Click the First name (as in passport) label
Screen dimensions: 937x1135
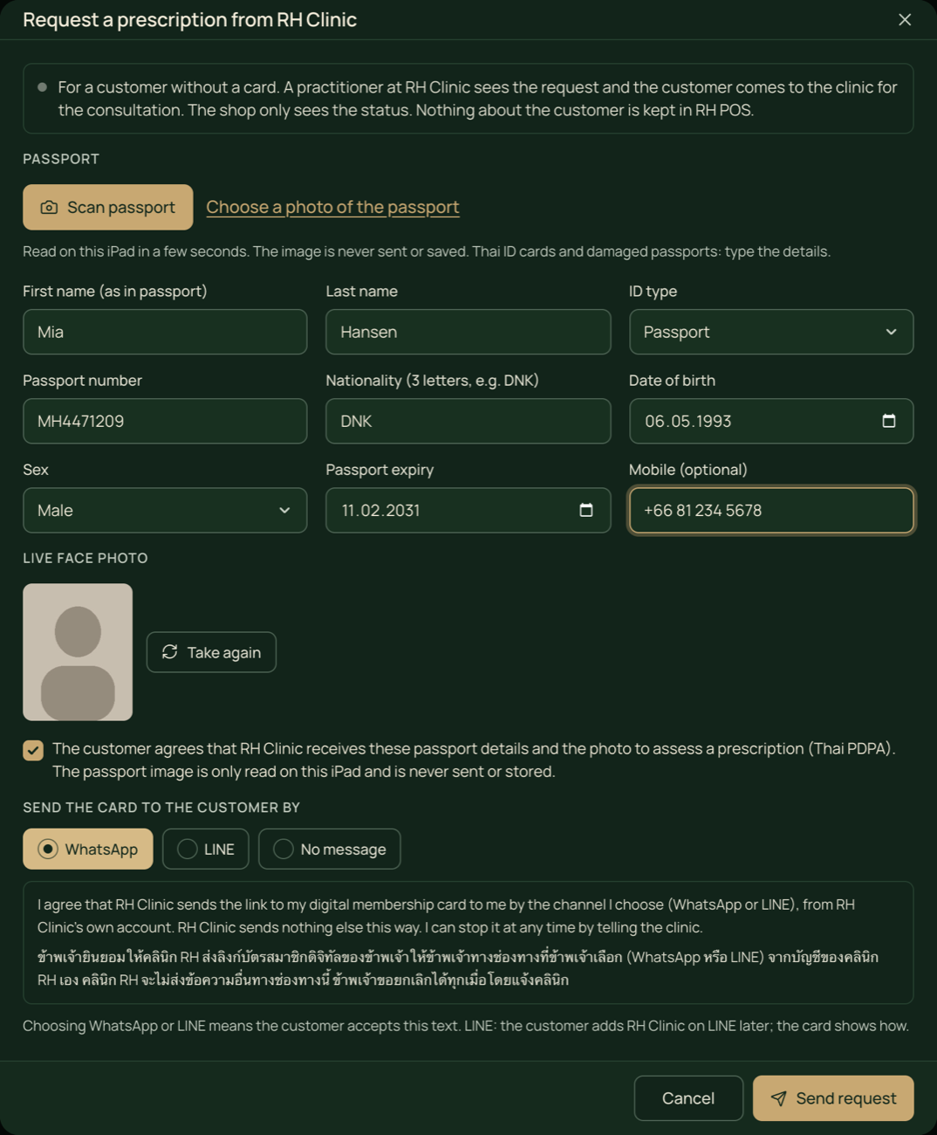(115, 292)
